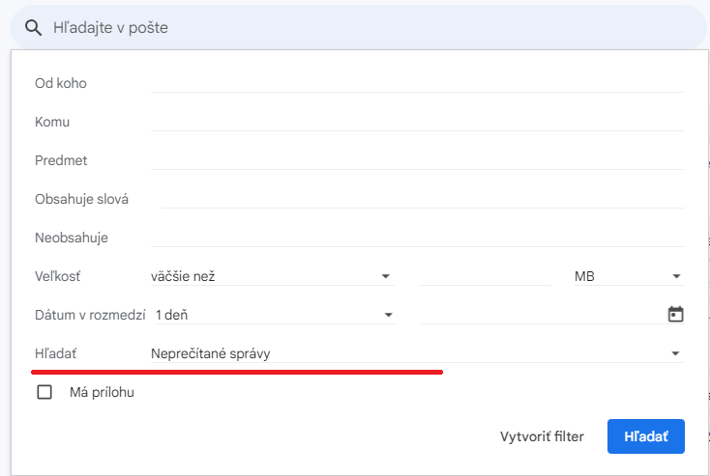Image resolution: width=710 pixels, height=476 pixels.
Task: Click the date field beside calendar icon
Action: tap(543, 315)
